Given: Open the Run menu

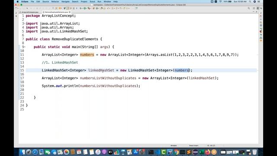Looking at the screenshot, I should [x=99, y=2].
